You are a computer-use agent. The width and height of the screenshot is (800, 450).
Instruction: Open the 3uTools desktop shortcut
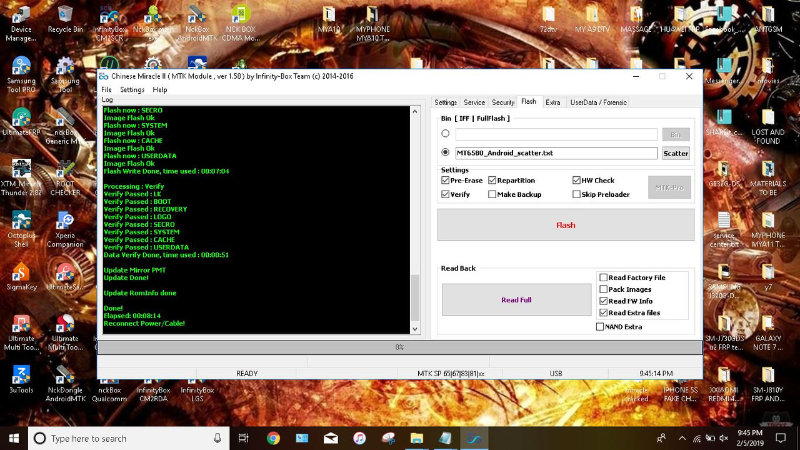tap(21, 379)
